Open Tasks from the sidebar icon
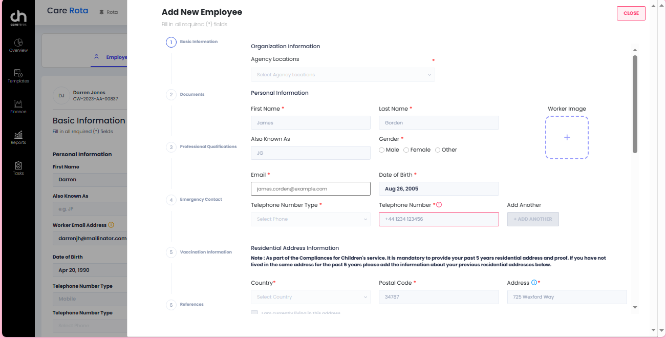 pos(18,168)
